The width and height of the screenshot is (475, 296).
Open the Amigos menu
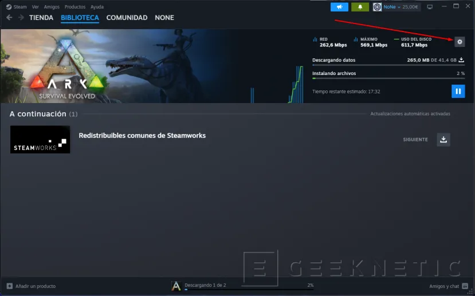click(52, 7)
